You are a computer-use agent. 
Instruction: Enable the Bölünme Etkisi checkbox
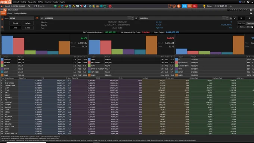click(x=238, y=27)
